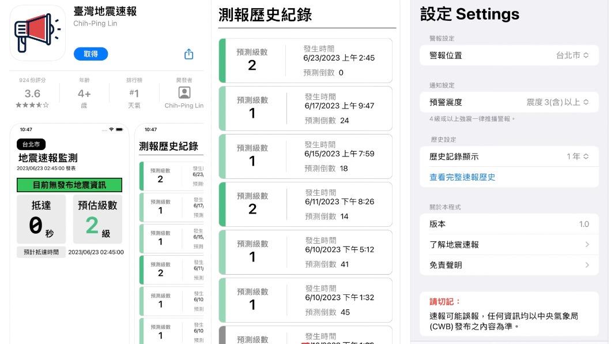This screenshot has height=344, width=611.
Task: Tap the Wi-Fi status icon in first screenshot
Action: click(111, 129)
